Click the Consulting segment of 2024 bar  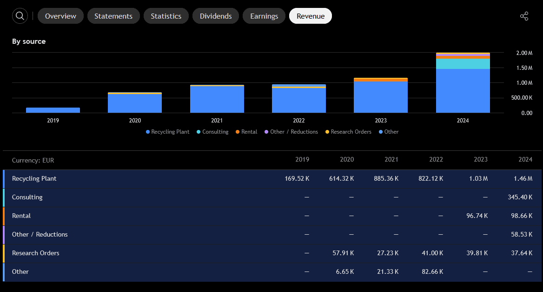click(463, 64)
